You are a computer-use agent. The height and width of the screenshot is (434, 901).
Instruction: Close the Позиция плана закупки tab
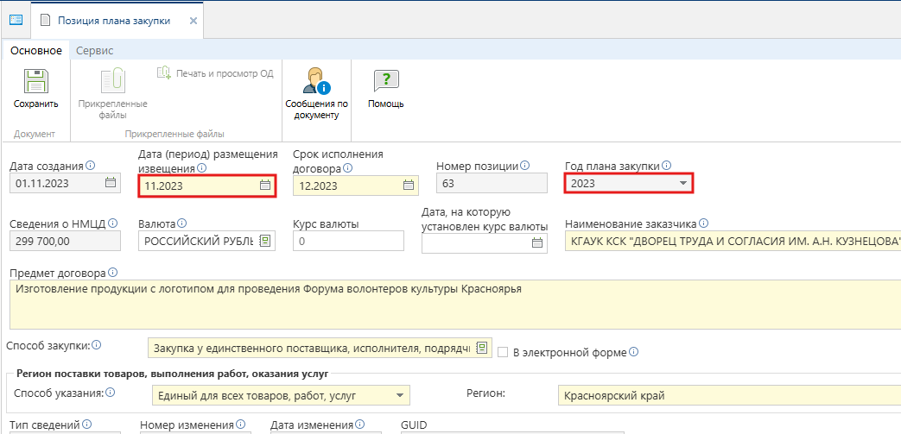(x=193, y=20)
